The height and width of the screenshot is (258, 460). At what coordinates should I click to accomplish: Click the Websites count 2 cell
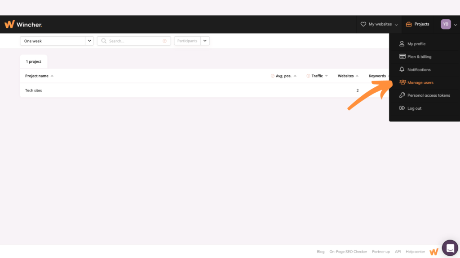357,90
